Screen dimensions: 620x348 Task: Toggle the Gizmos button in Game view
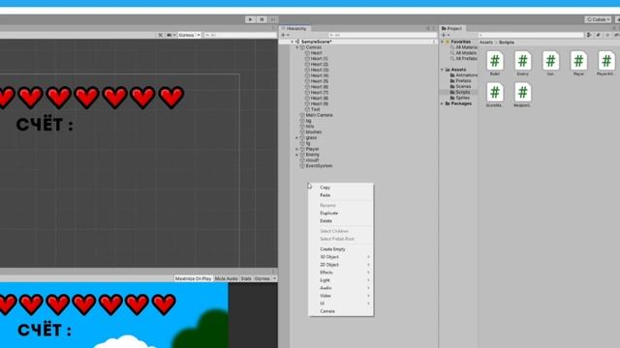tap(263, 278)
